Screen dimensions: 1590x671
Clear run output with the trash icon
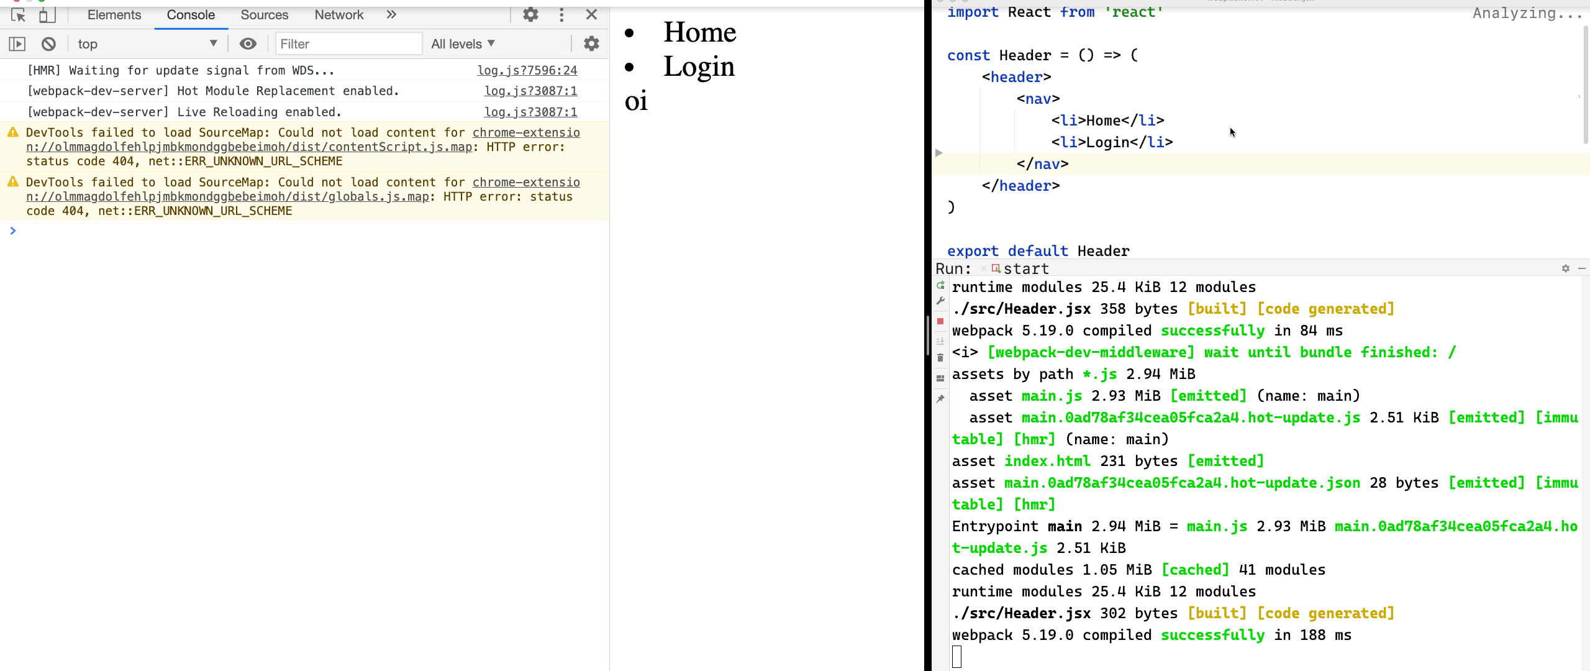940,358
